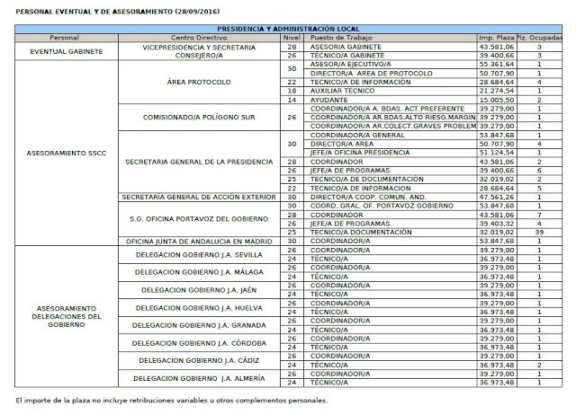Click the 'Nivel' column header

291,38
